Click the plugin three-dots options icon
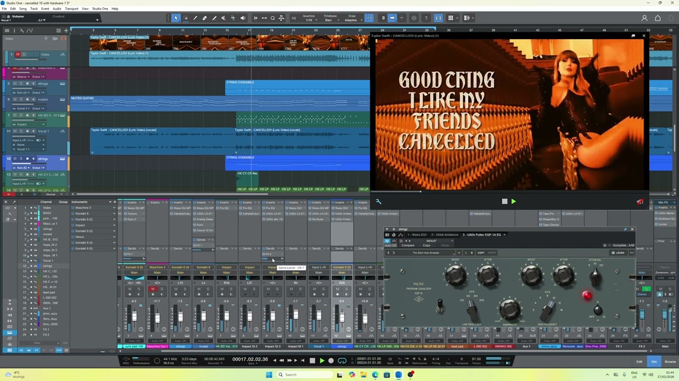The image size is (679, 381). pyautogui.click(x=631, y=252)
